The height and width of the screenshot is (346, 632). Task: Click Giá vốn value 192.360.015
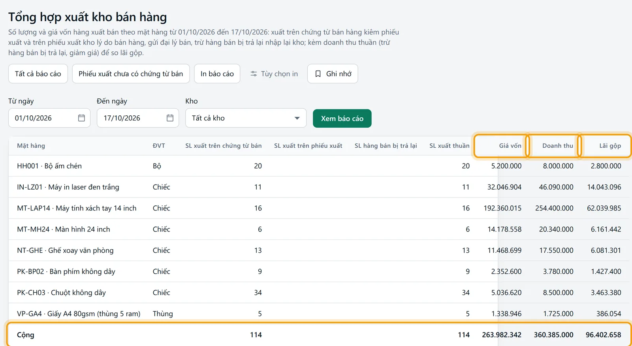pyautogui.click(x=502, y=208)
